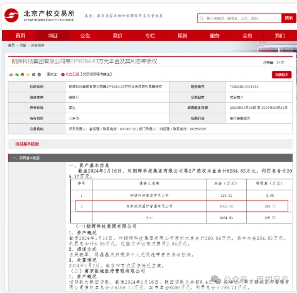Screen dimensions: 297x293
Task: Click the red 我要报名 button
Action: pyautogui.click(x=281, y=75)
